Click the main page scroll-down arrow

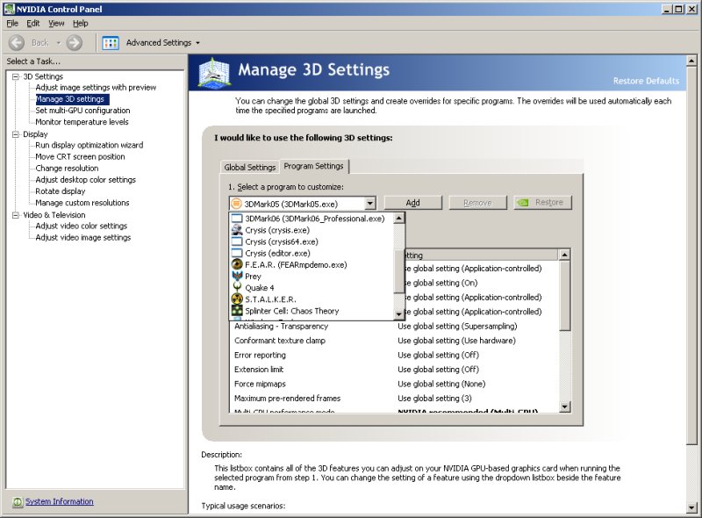point(691,507)
